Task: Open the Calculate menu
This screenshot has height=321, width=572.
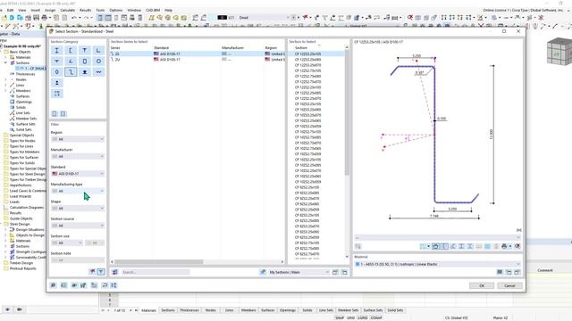Action: 68,10
